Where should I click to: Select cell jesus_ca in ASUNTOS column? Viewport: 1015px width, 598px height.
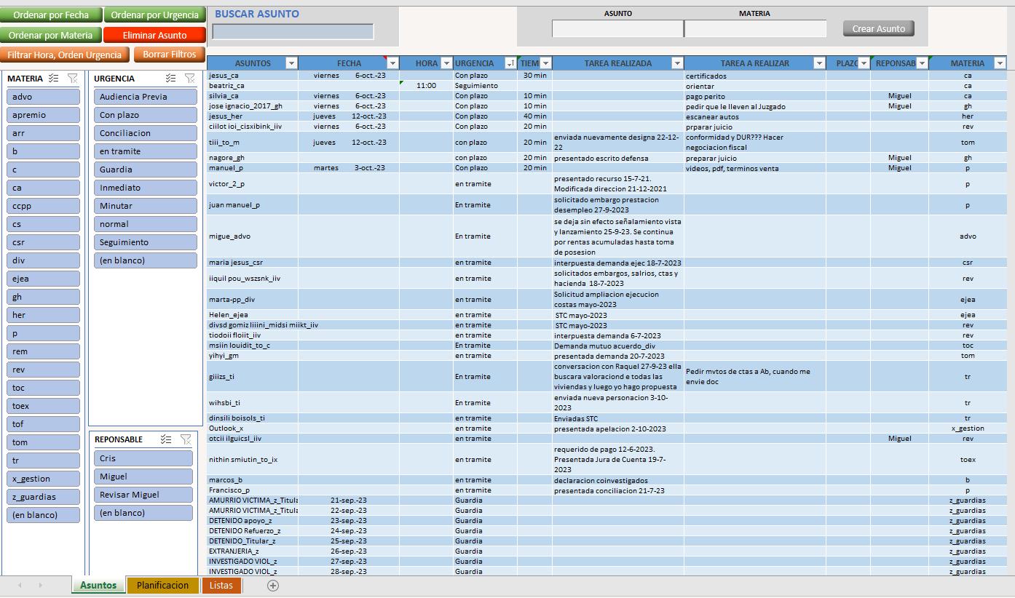(253, 76)
